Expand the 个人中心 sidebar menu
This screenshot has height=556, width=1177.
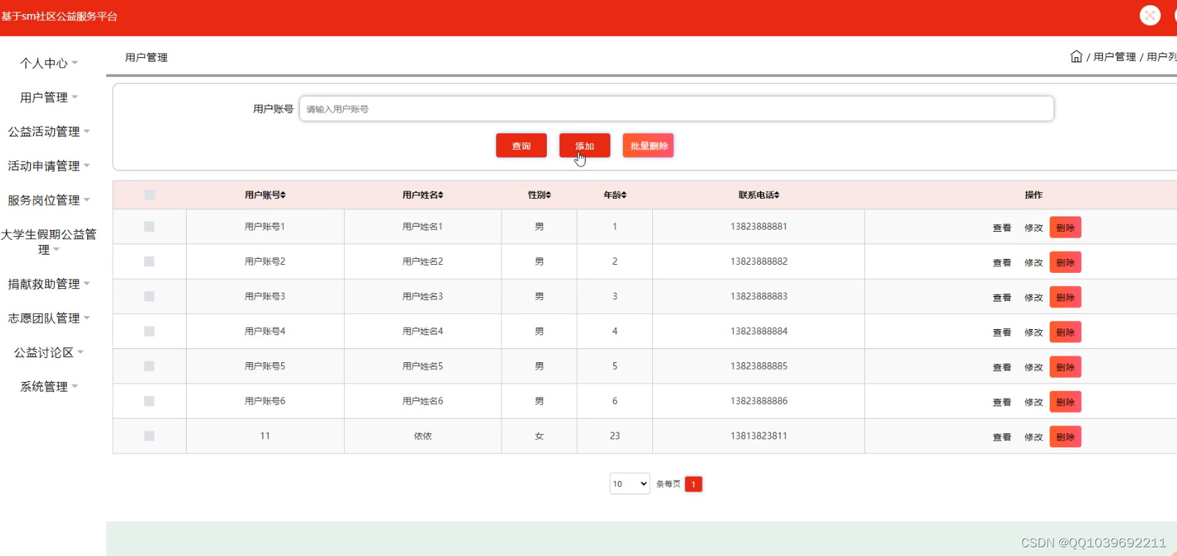tap(49, 64)
